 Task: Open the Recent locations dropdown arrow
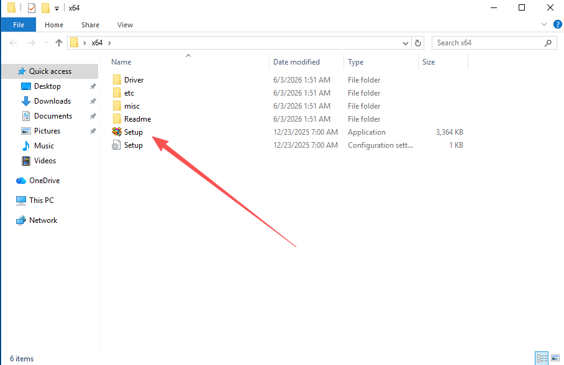point(46,43)
